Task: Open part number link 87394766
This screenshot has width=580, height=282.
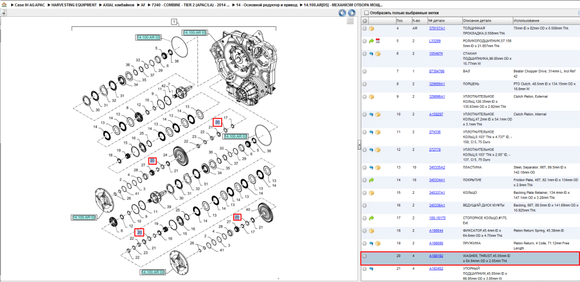Action: (437, 71)
